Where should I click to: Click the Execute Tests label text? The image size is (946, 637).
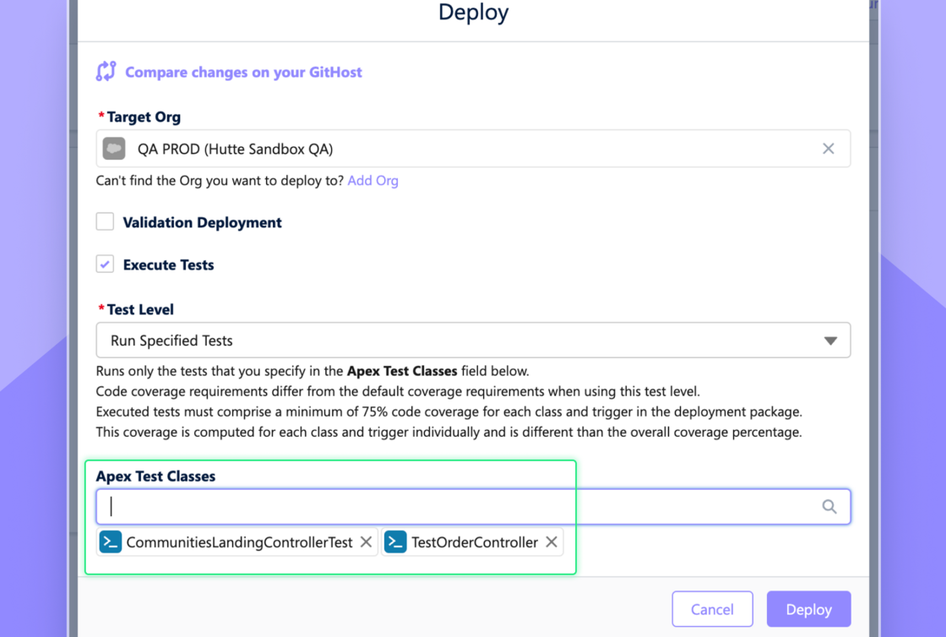point(168,265)
